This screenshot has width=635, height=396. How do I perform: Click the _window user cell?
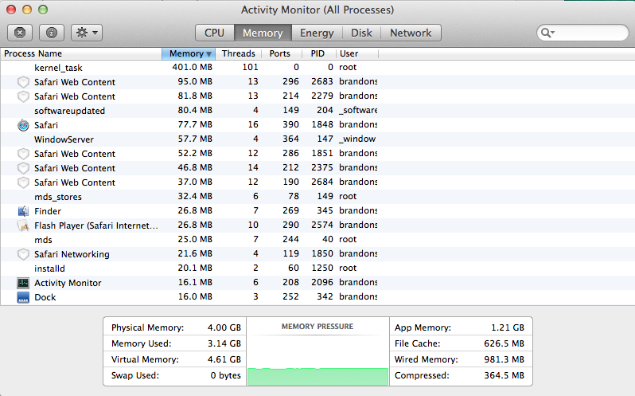click(357, 139)
